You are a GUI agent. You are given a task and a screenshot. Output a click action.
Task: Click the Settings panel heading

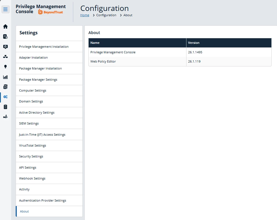[x=29, y=33]
